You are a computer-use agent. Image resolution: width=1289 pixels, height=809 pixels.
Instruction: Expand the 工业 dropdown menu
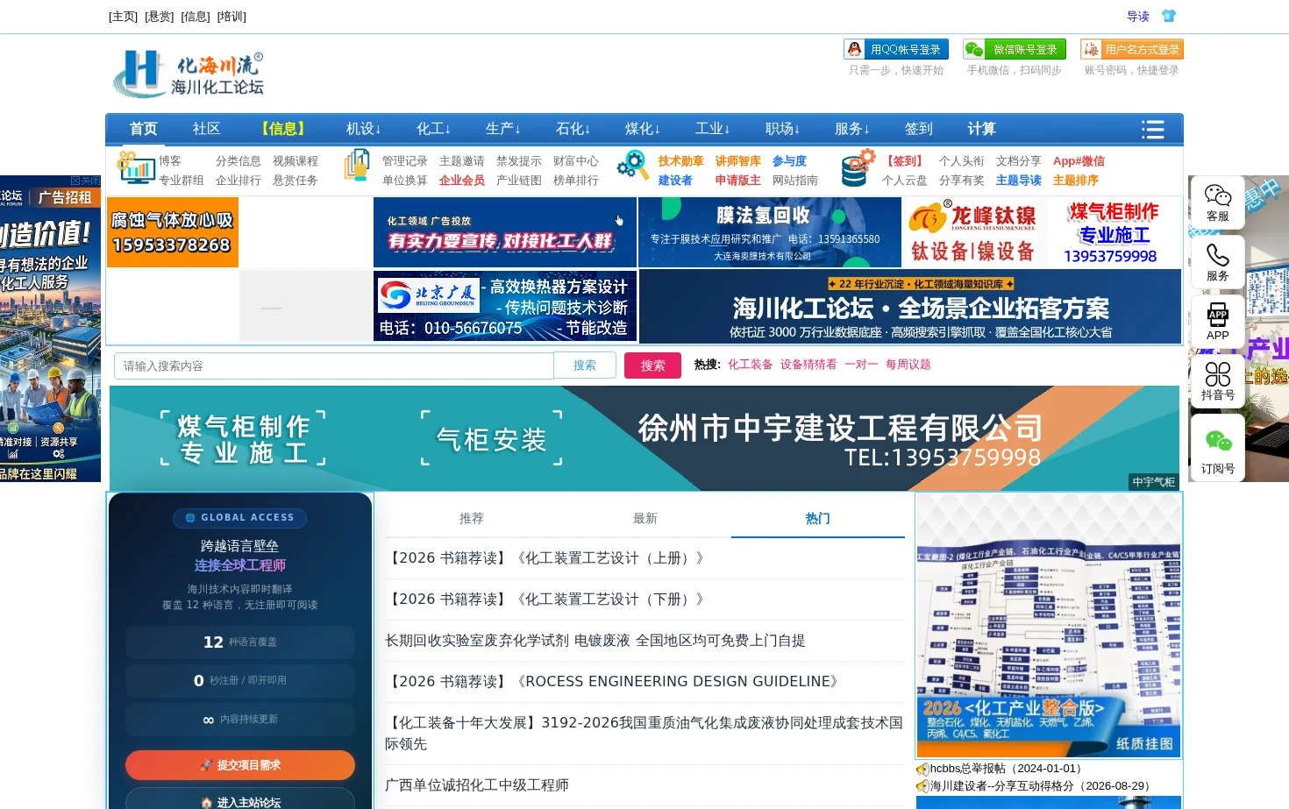pyautogui.click(x=712, y=129)
